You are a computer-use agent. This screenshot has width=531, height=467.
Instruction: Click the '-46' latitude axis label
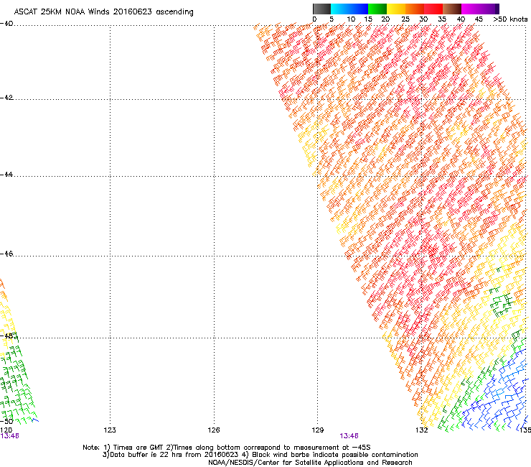[6, 254]
